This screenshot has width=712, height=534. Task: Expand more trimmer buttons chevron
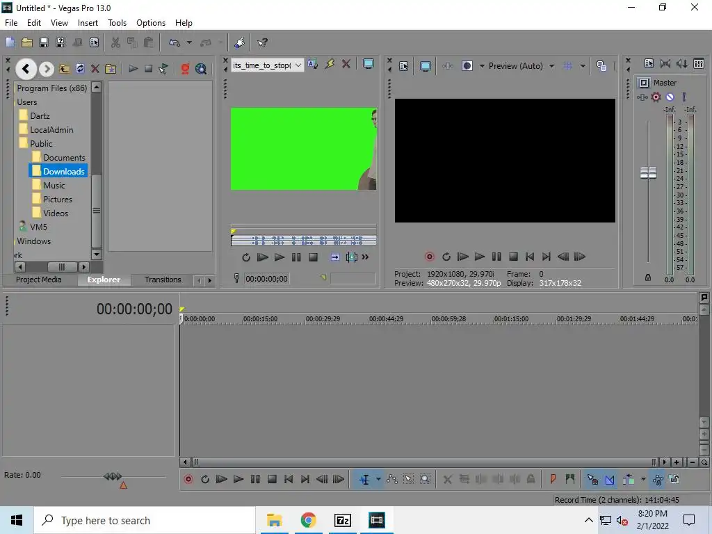(365, 257)
